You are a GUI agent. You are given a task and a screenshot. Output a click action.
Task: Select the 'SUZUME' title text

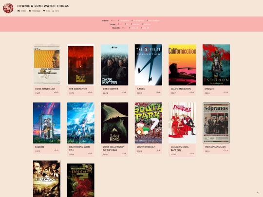tap(39, 147)
